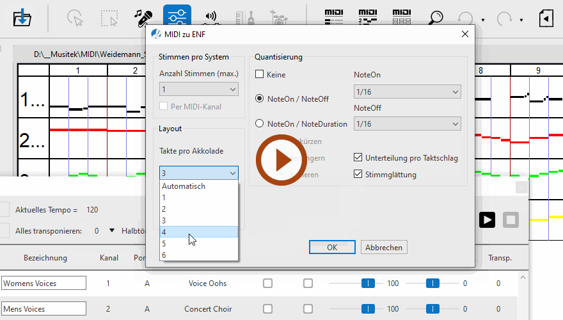The image size is (563, 320).
Task: Click the Abbrechen button
Action: pos(384,247)
